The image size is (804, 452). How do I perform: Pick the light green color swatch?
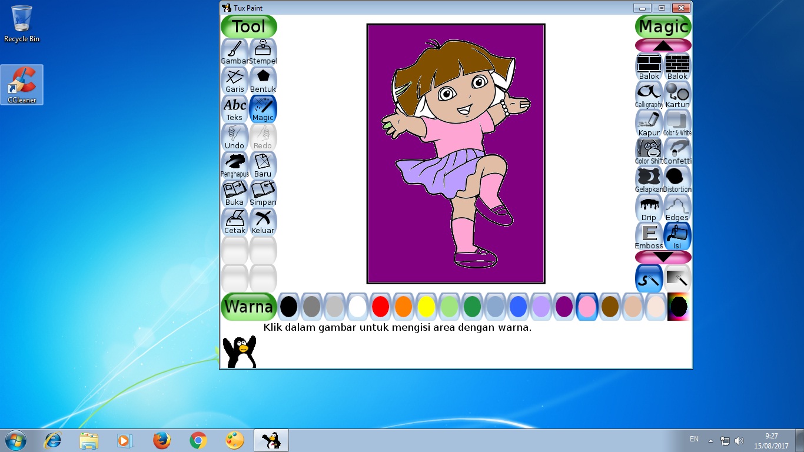[449, 307]
